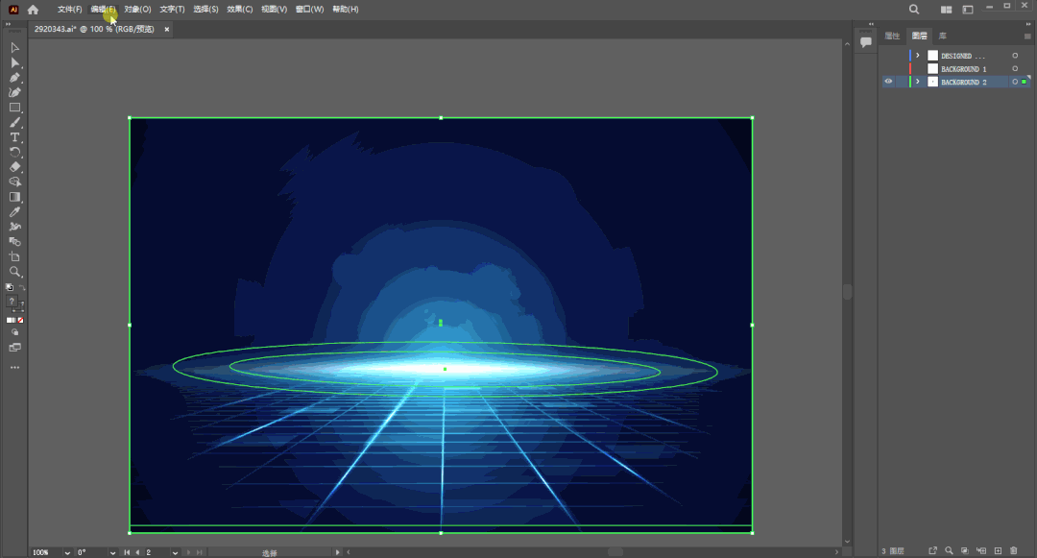Open the 效果(C) menu
The width and height of the screenshot is (1037, 558).
pos(239,10)
